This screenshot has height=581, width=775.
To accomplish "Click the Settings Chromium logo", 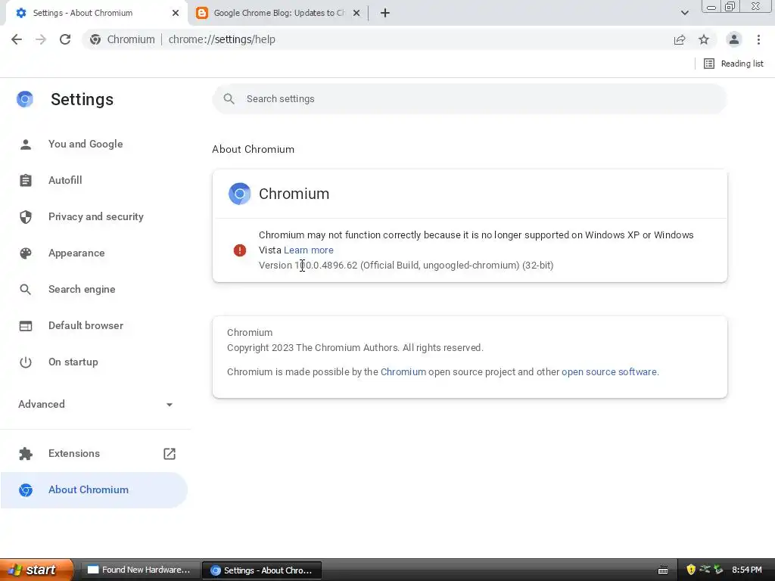I will click(x=25, y=99).
